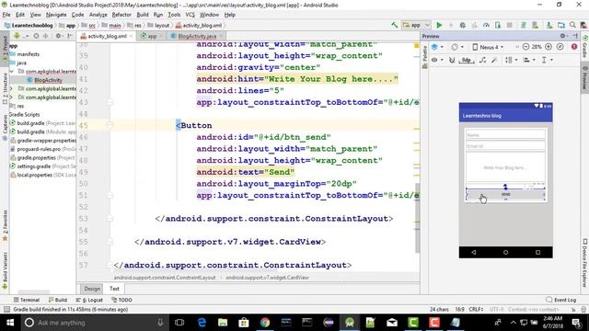Screen dimensions: 589x331
Task: Open Project panel settings gear
Action: (x=59, y=36)
